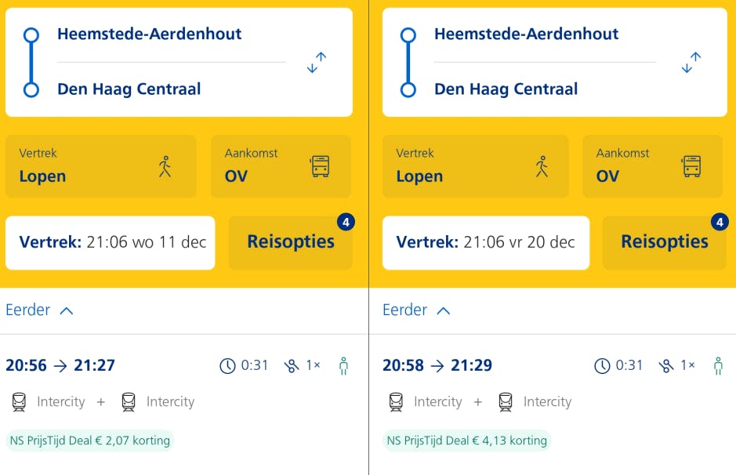Click transfer icon on 20:58 trip
This screenshot has width=736, height=475.
tap(665, 366)
